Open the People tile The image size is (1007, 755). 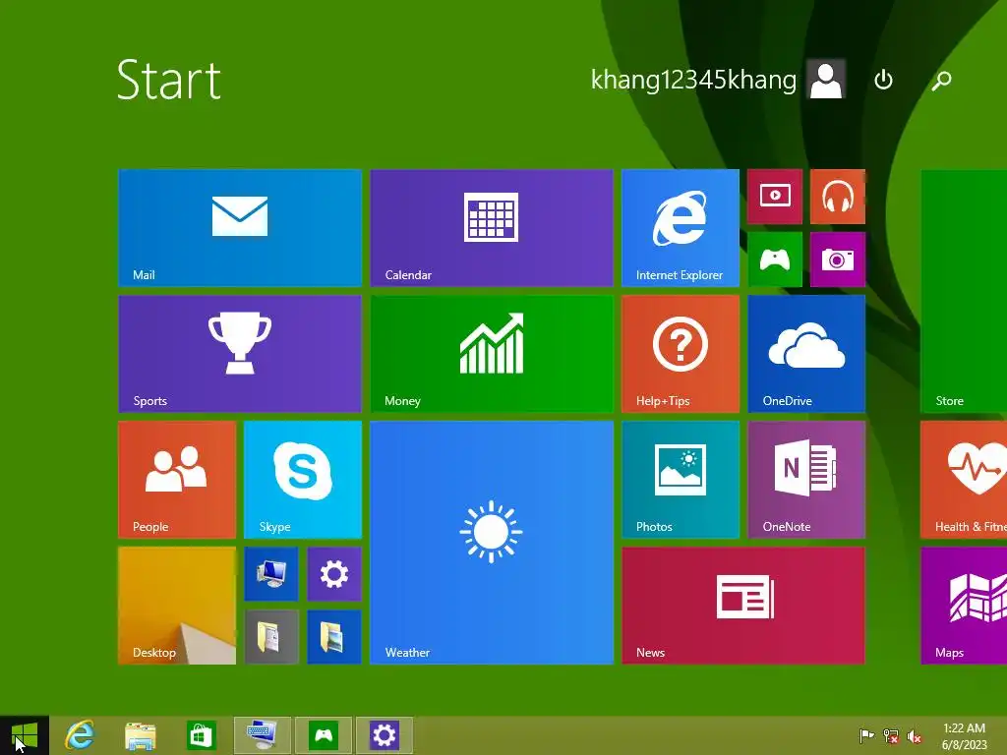click(177, 480)
